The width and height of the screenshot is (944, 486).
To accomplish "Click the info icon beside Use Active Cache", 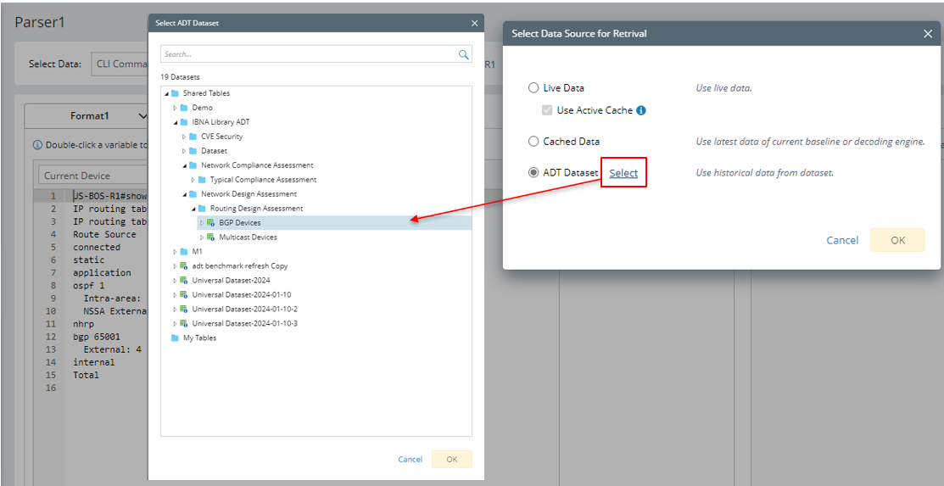I will tap(641, 111).
